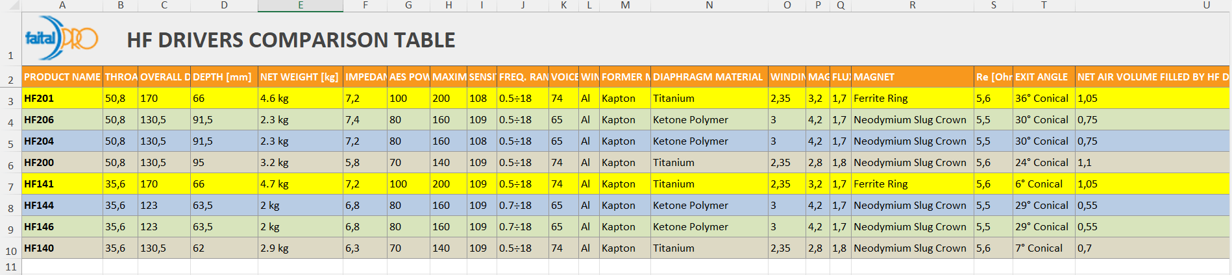
Task: Select HF200 air volume 1,1 cell
Action: point(1152,163)
